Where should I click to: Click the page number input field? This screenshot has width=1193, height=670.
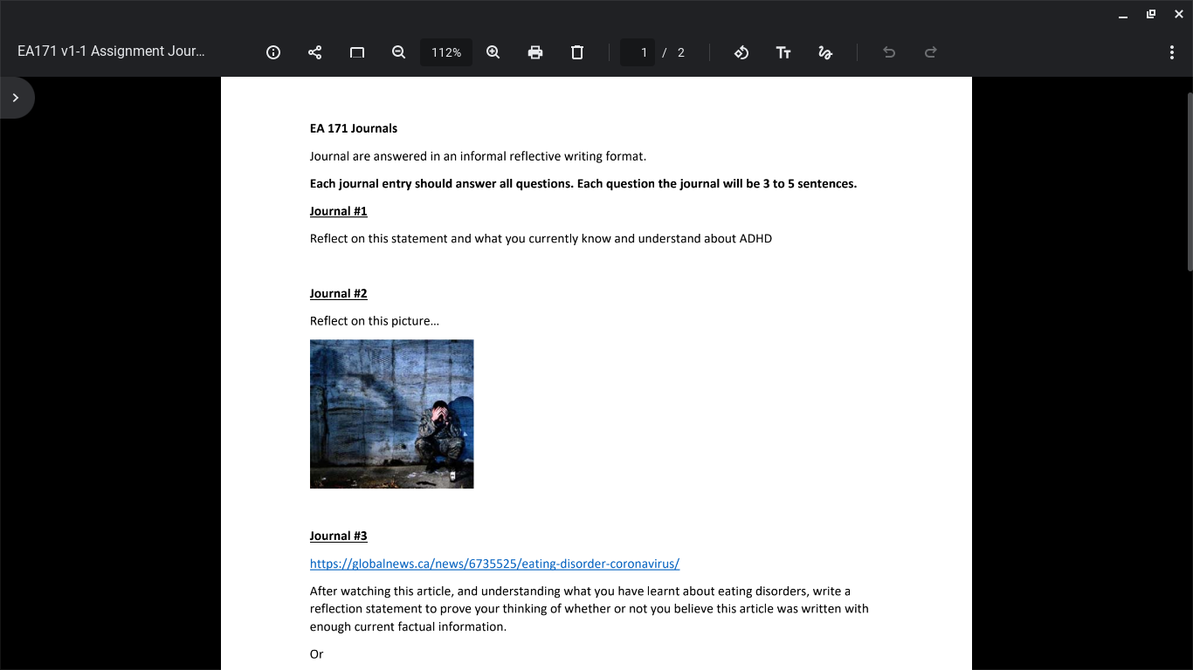[637, 52]
